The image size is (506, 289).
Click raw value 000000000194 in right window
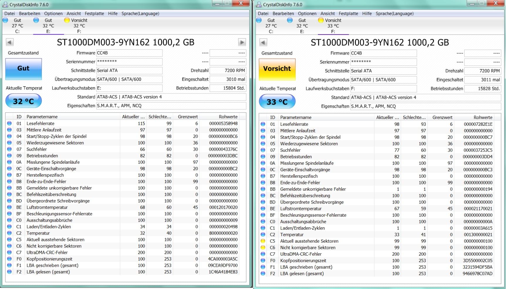pyautogui.click(x=478, y=189)
